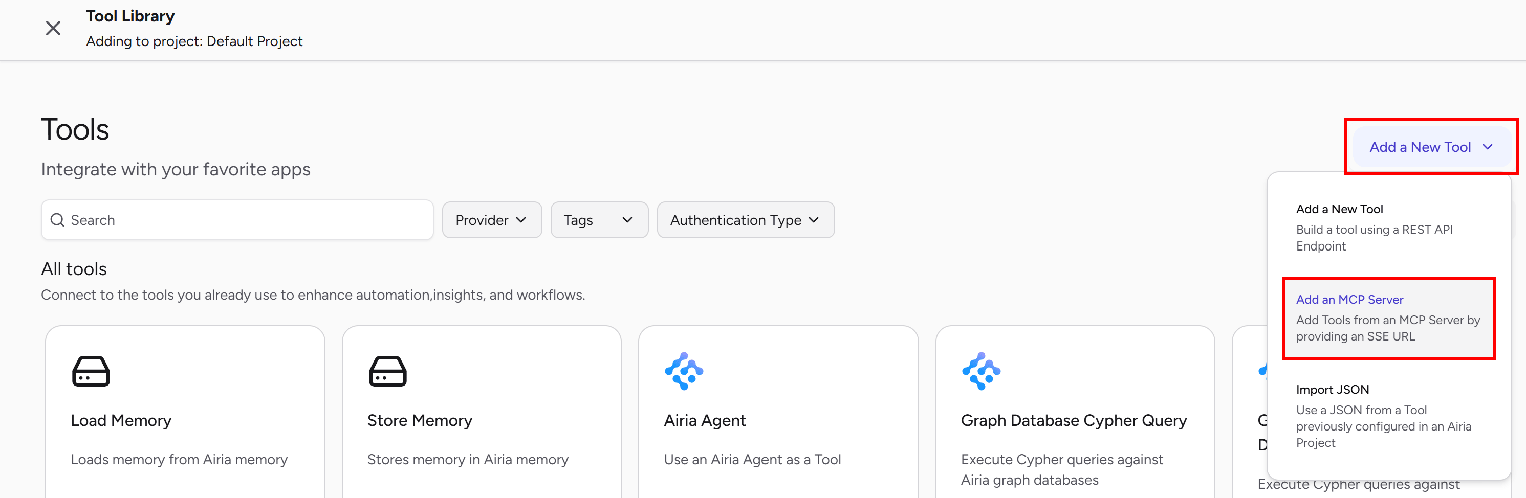Screen dimensions: 1526x498
Task: Open the Add a New Tool button
Action: pos(1431,147)
